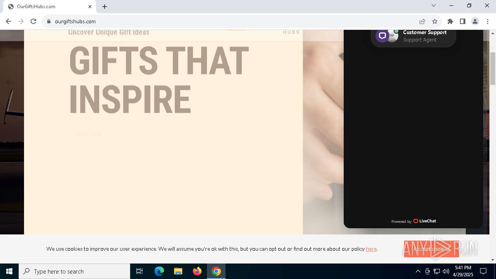Open the Windows Start menu
The image size is (496, 279).
pos(9,271)
